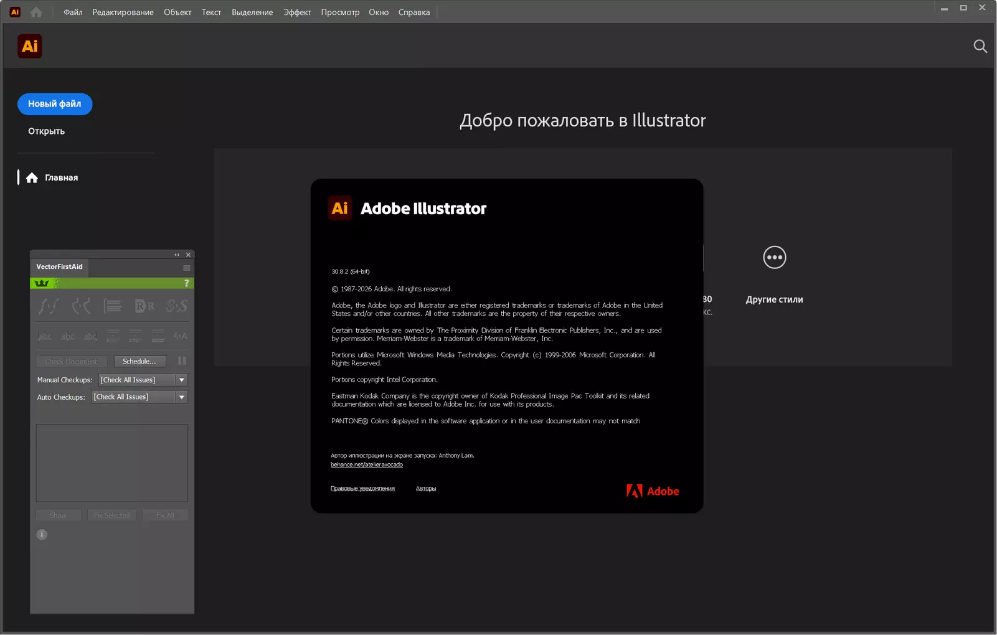Screen dimensions: 997x635
Task: Click the f-to-f curve icon in VectorFirstAid
Action: click(x=48, y=306)
